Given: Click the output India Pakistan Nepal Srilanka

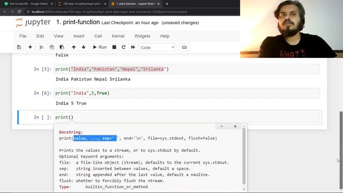Looking at the screenshot, I should click(x=93, y=79).
